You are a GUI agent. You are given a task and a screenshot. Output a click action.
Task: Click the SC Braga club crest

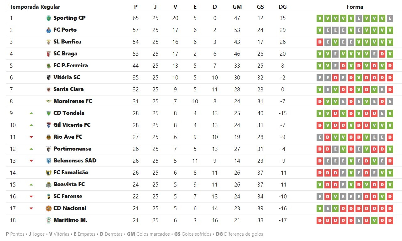coord(48,54)
